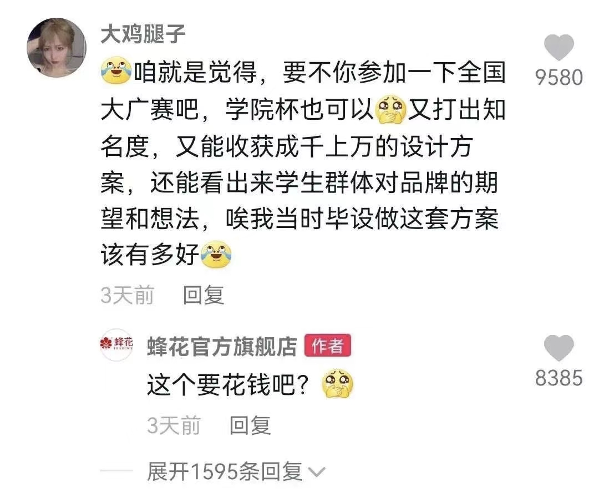Click the shy emoji after 学院杯也可以
This screenshot has height=503, width=599.
(x=391, y=110)
